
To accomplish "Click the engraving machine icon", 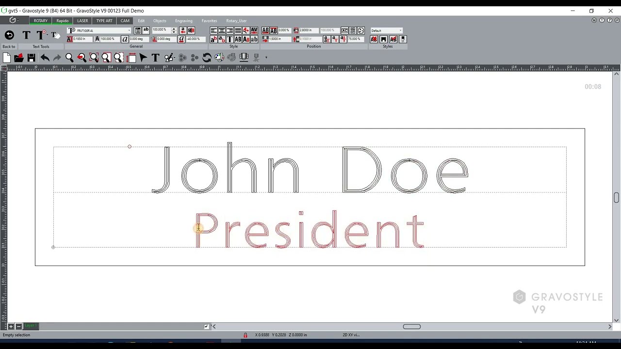I will click(x=244, y=58).
